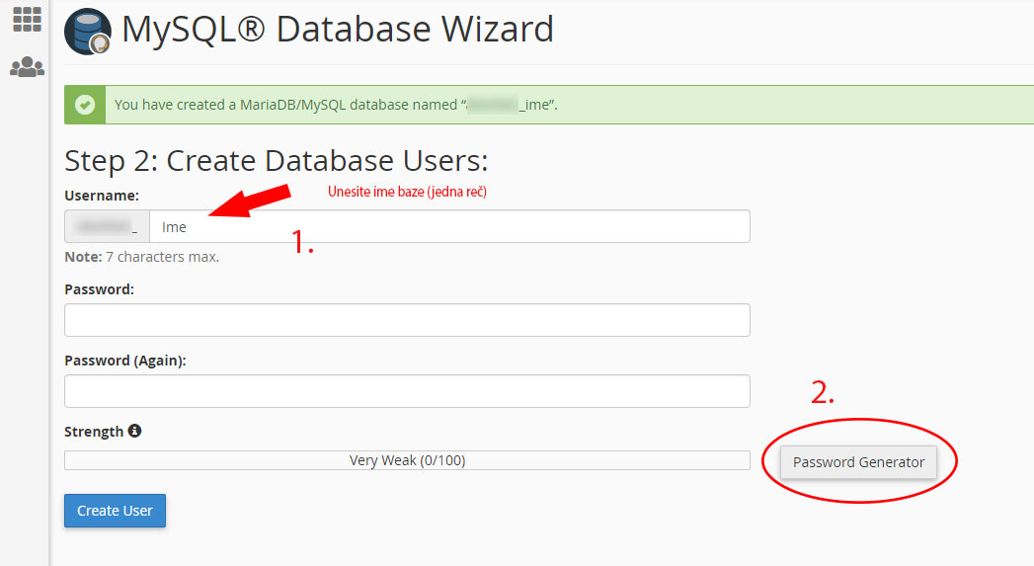Image resolution: width=1034 pixels, height=566 pixels.
Task: Open the apps grid icon in sidebar
Action: [27, 19]
